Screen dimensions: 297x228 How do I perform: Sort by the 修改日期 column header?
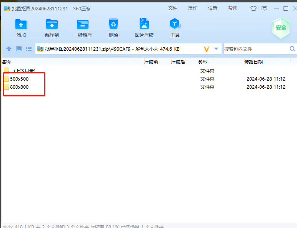(254, 62)
